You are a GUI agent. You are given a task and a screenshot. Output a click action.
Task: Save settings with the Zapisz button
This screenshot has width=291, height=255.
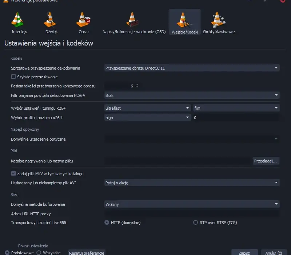pos(244,253)
